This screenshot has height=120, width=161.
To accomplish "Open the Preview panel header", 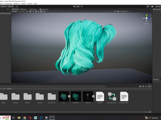I will coord(156,79).
